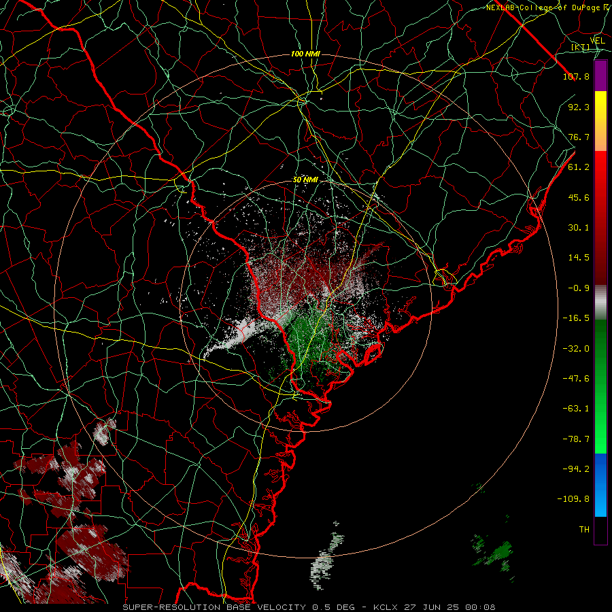Screen dimensions: 612x612
Task: Select the 61.2 value on velocity scale
Action: coord(579,167)
